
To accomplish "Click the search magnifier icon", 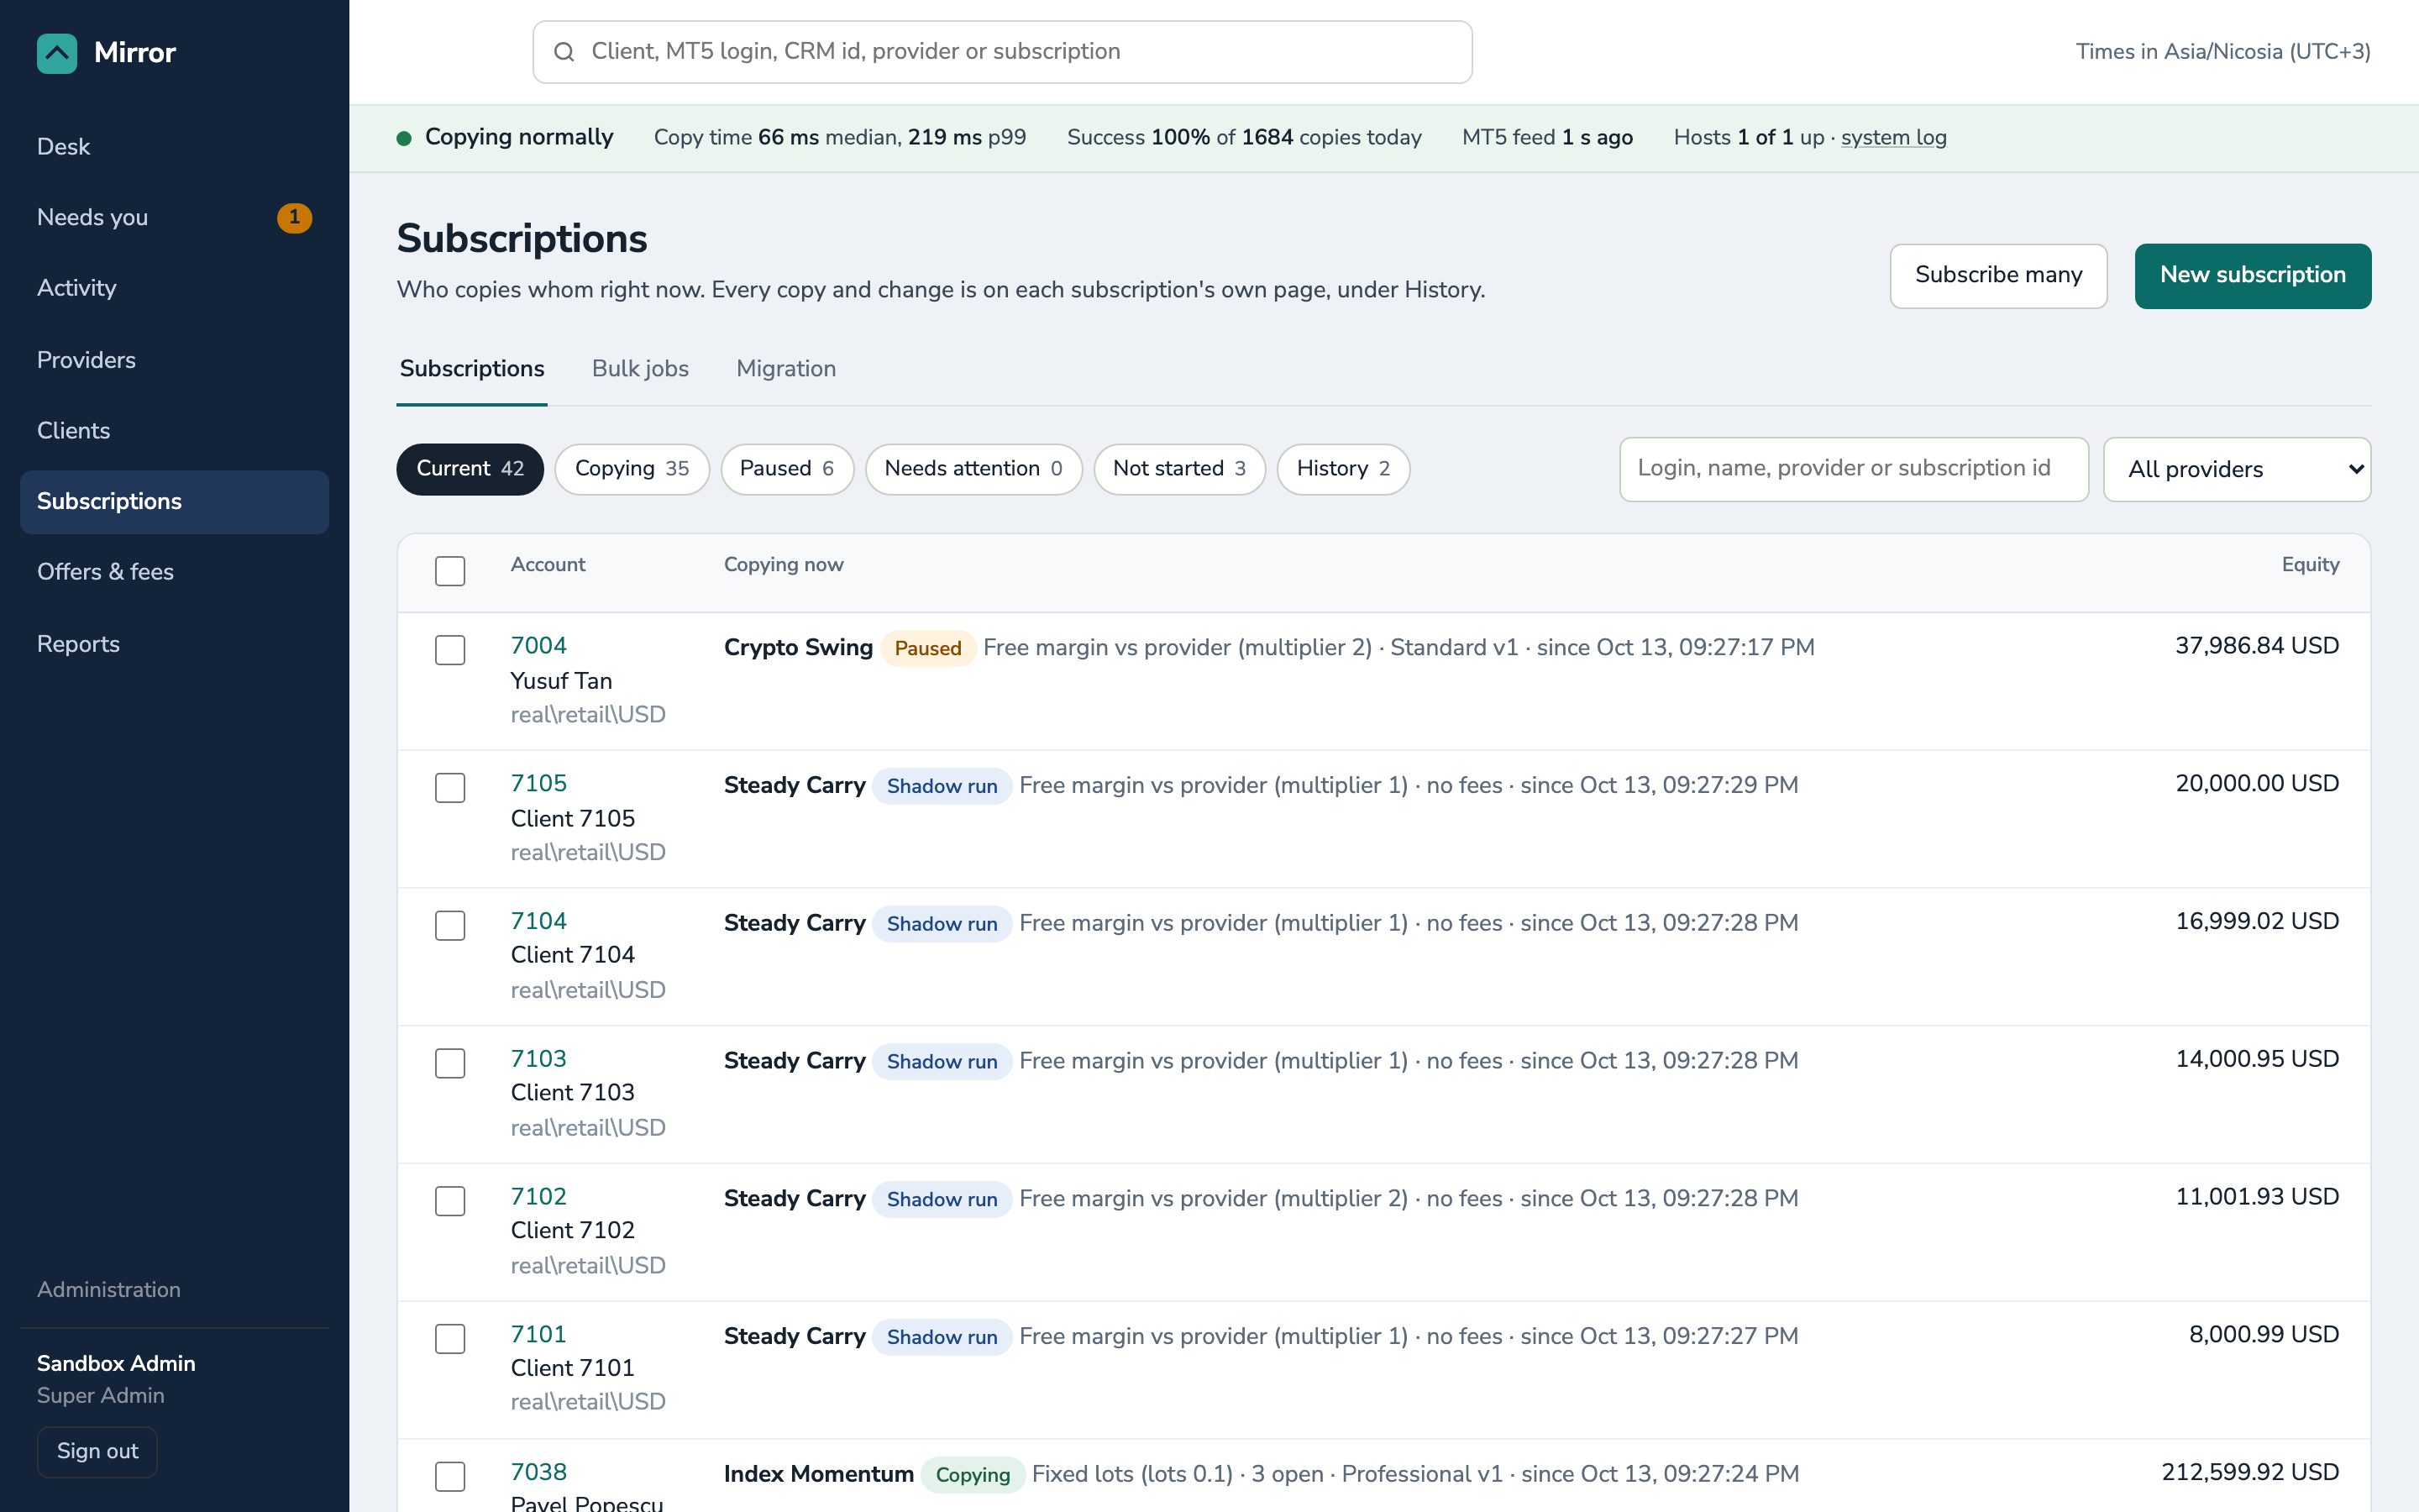I will point(564,52).
